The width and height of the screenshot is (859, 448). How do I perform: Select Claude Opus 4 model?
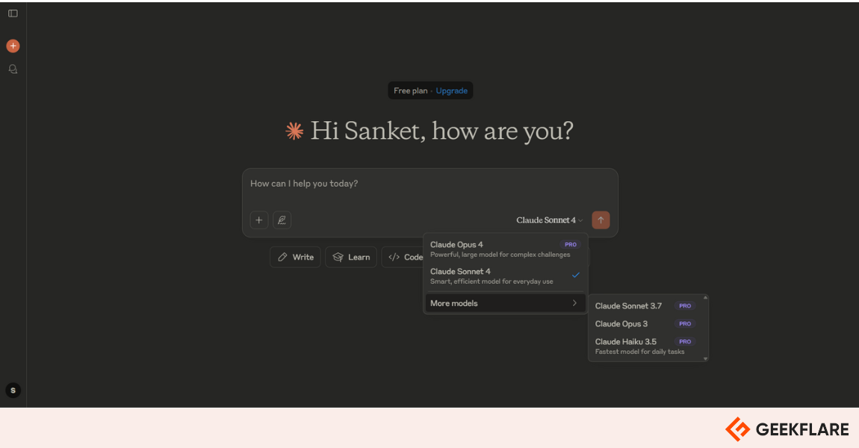[x=504, y=249]
